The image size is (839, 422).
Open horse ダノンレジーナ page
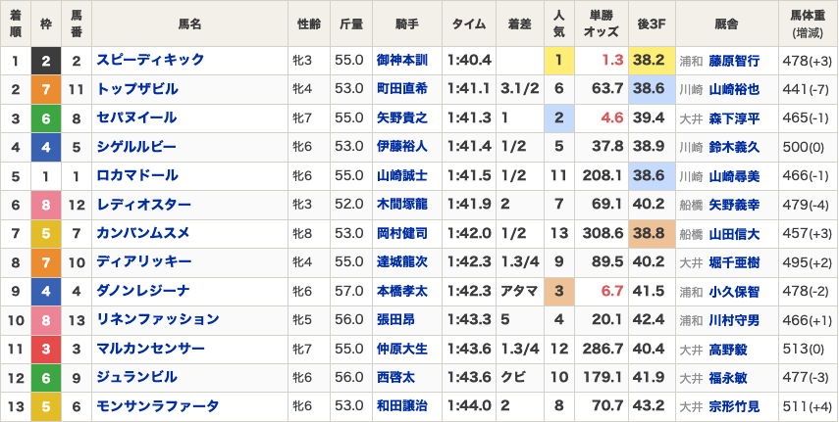pos(143,291)
